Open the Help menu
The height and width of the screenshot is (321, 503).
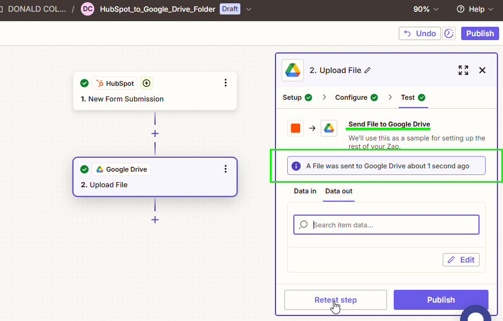(475, 9)
